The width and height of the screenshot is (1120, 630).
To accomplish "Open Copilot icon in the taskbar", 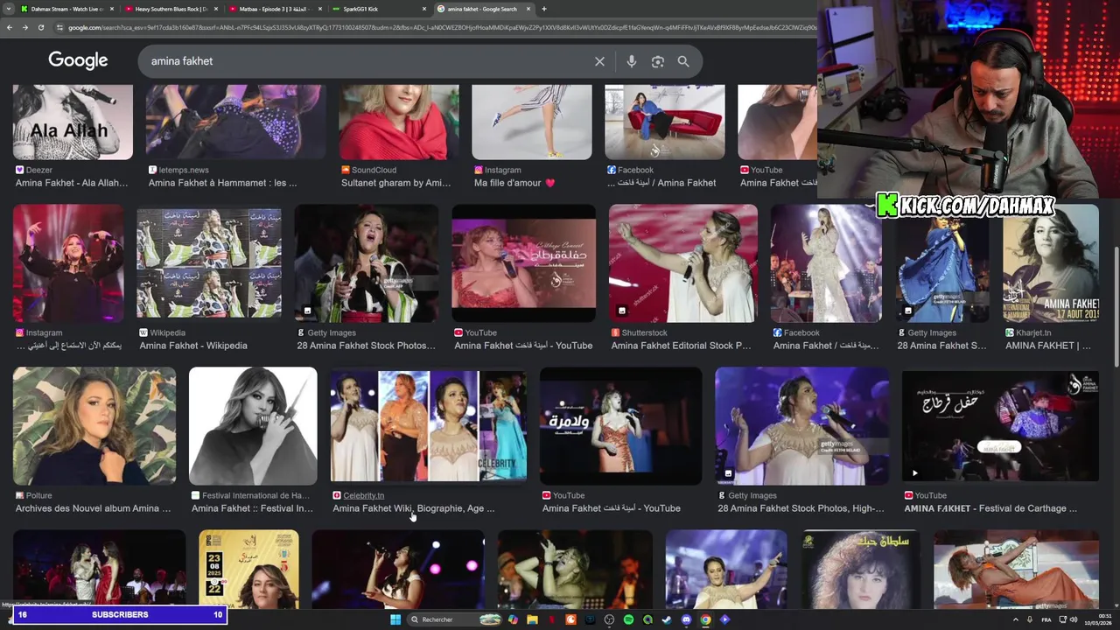I will coord(513,619).
